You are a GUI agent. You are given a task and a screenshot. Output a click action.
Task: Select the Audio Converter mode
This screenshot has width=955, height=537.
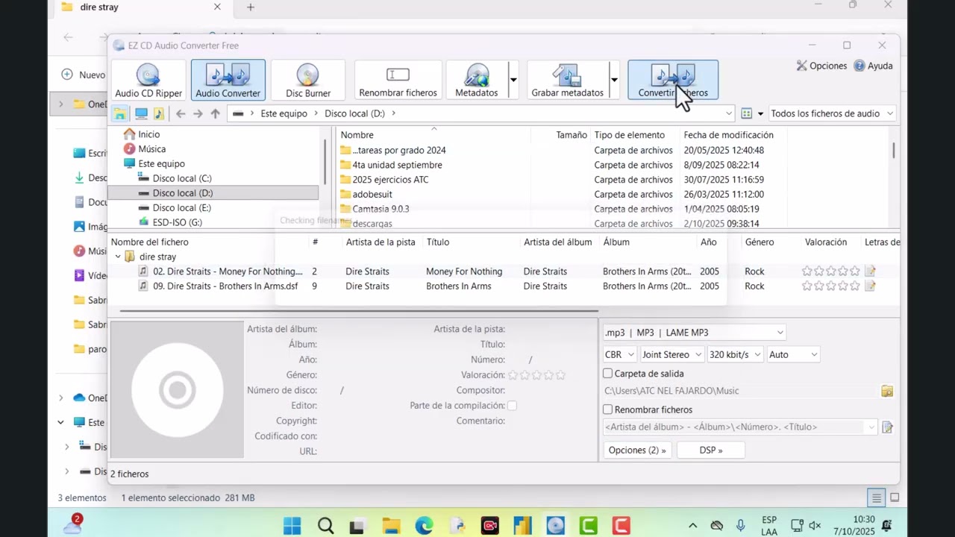(x=228, y=80)
